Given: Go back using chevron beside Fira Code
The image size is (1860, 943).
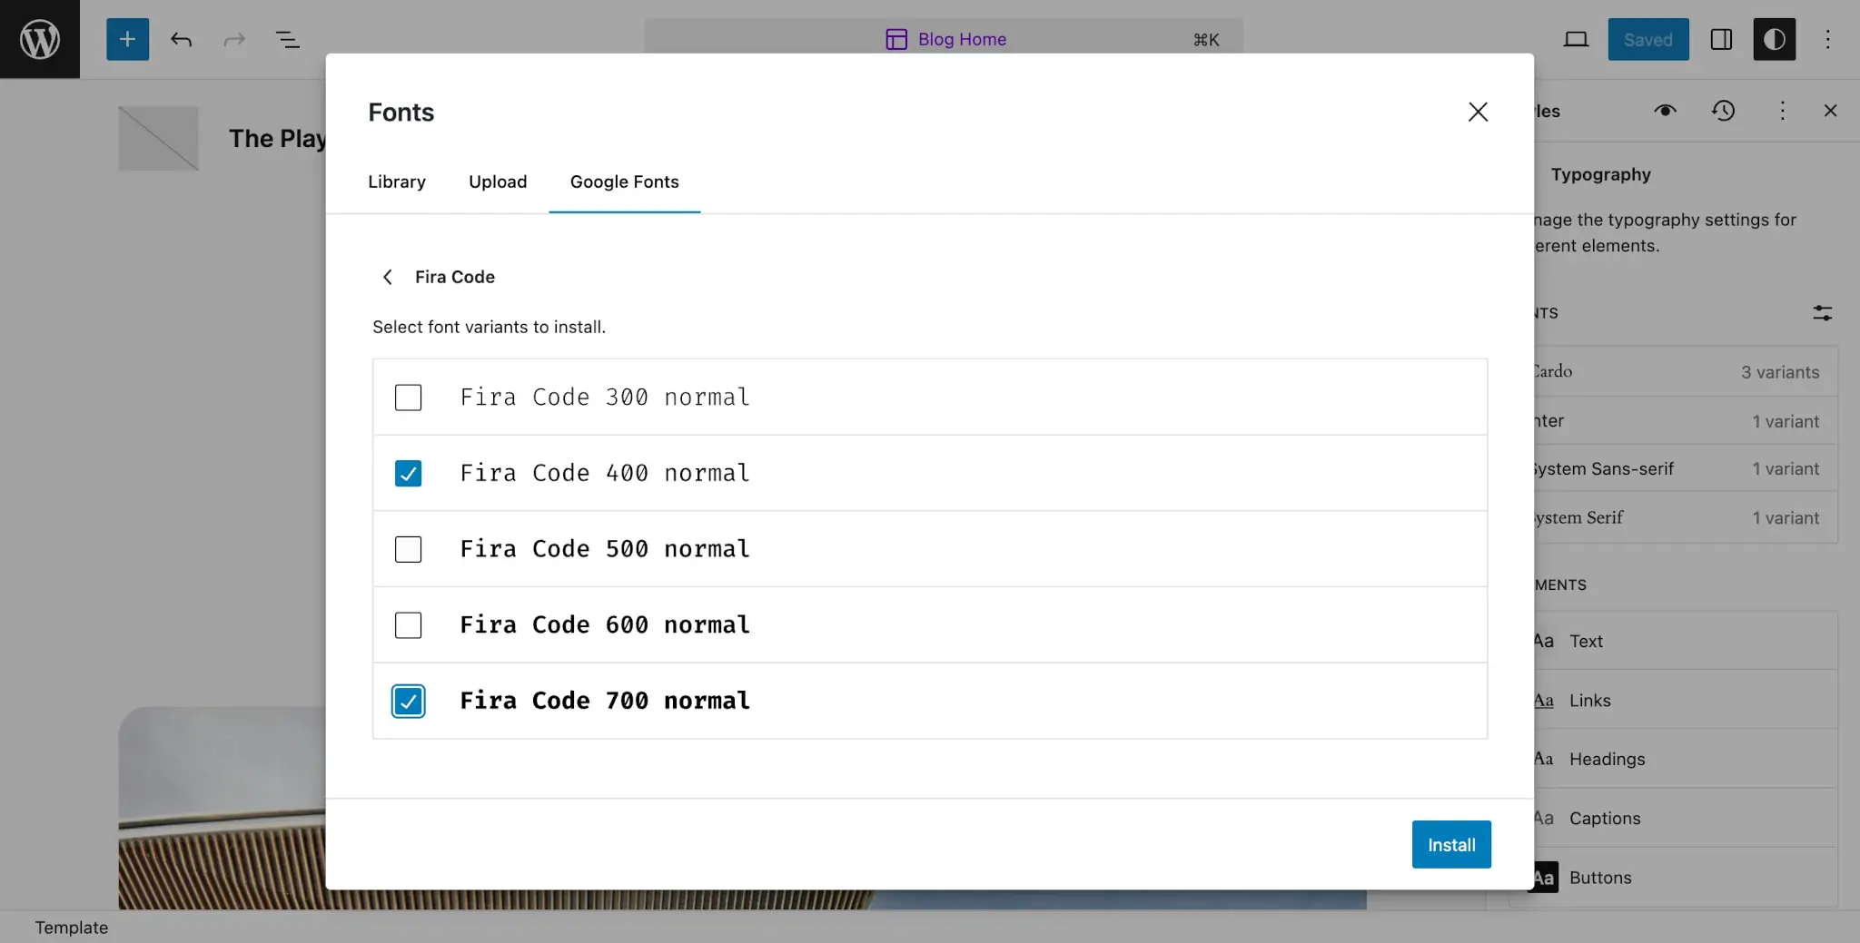Looking at the screenshot, I should [388, 277].
